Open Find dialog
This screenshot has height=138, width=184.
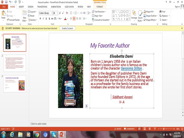click(162, 12)
